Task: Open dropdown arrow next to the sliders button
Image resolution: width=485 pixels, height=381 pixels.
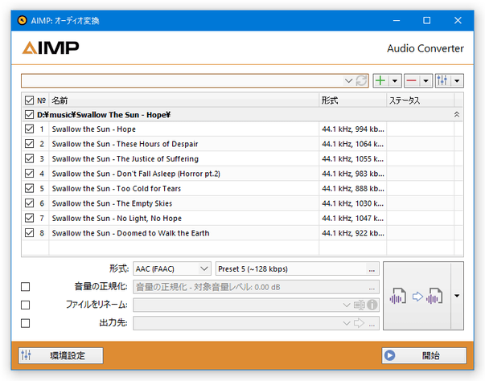Action: pos(457,80)
